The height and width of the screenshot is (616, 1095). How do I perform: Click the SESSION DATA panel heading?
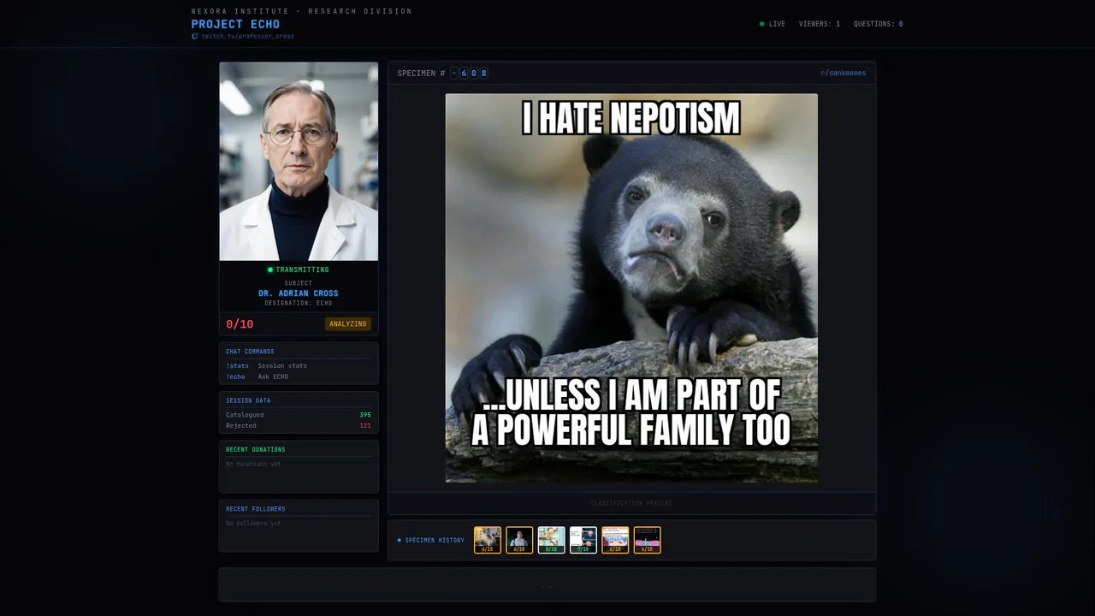pyautogui.click(x=248, y=400)
